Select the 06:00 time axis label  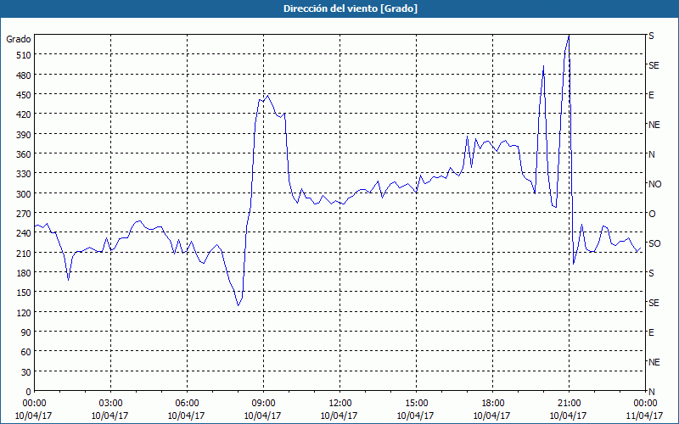[187, 403]
